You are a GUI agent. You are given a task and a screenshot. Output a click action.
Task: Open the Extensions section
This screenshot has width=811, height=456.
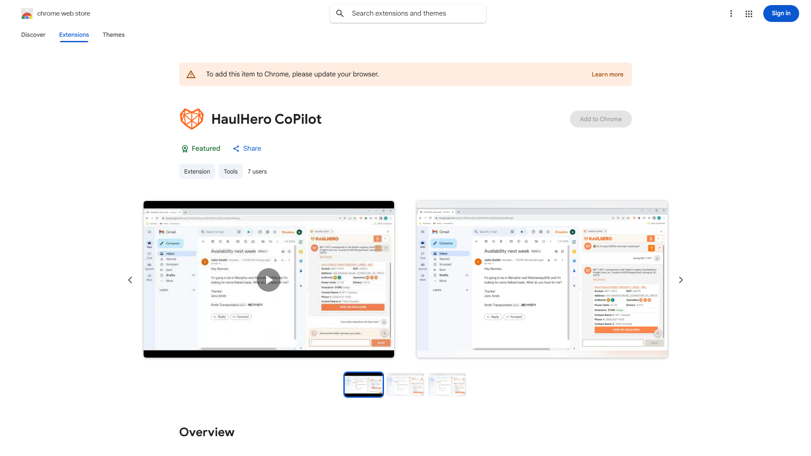(74, 35)
